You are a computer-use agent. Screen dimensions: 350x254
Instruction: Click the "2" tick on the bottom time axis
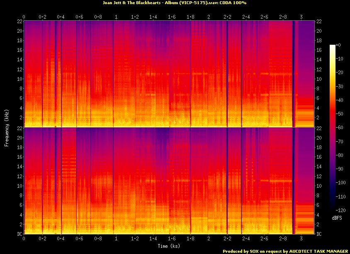tap(209, 239)
